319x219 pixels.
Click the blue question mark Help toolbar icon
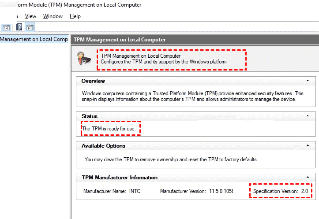[x=19, y=27]
